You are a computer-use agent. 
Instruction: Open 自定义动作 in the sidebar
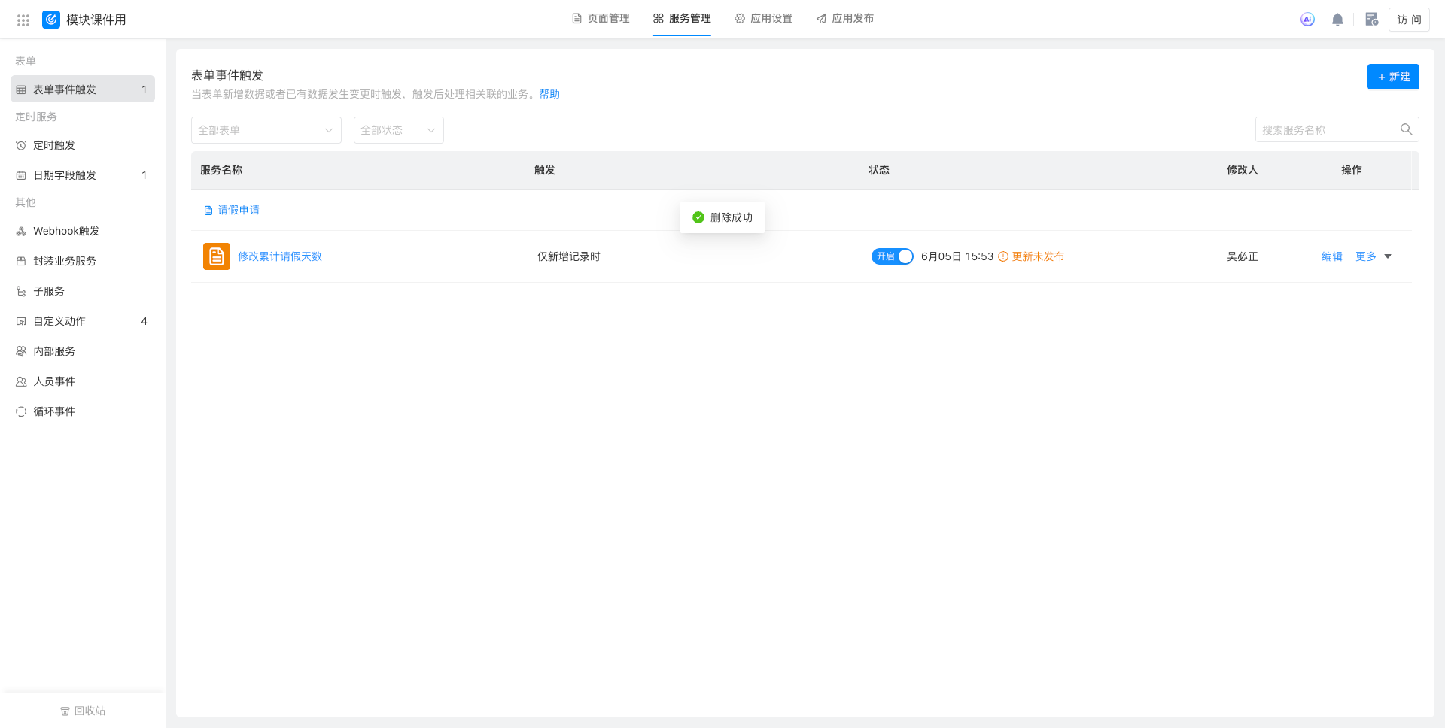click(59, 321)
